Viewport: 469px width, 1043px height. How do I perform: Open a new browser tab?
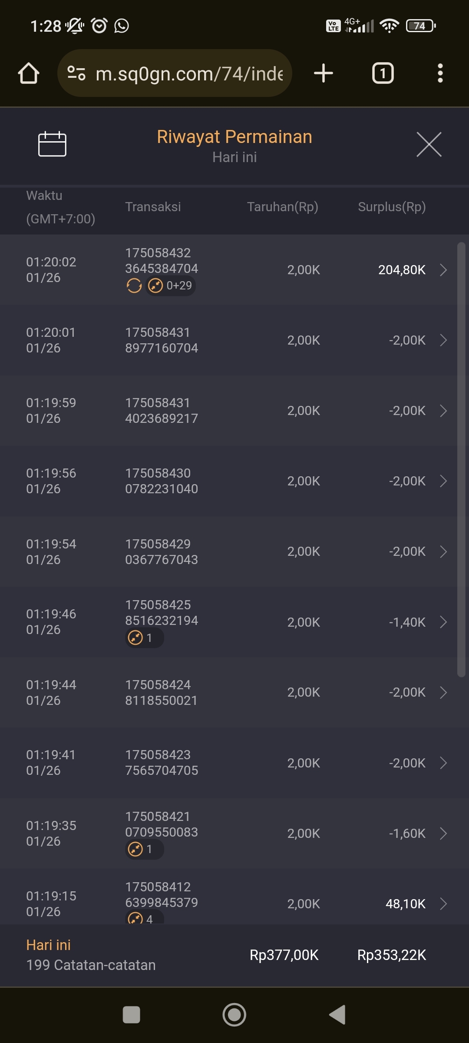(x=324, y=73)
